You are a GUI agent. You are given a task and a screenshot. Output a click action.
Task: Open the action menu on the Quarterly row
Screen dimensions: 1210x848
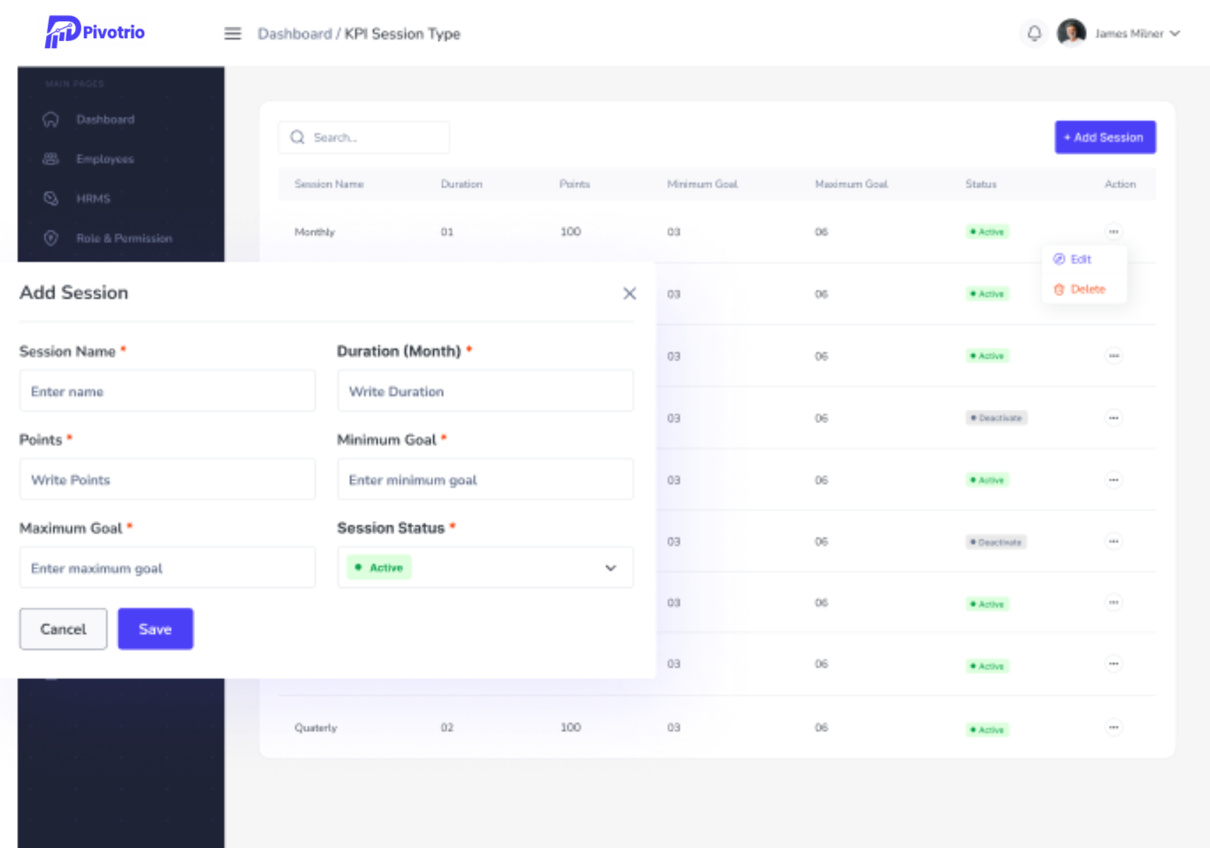(x=1114, y=727)
